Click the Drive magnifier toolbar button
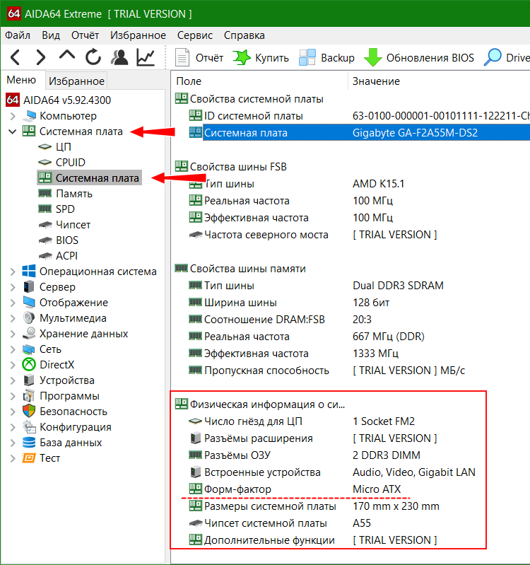Screen dimensions: 530x565 tap(507, 58)
